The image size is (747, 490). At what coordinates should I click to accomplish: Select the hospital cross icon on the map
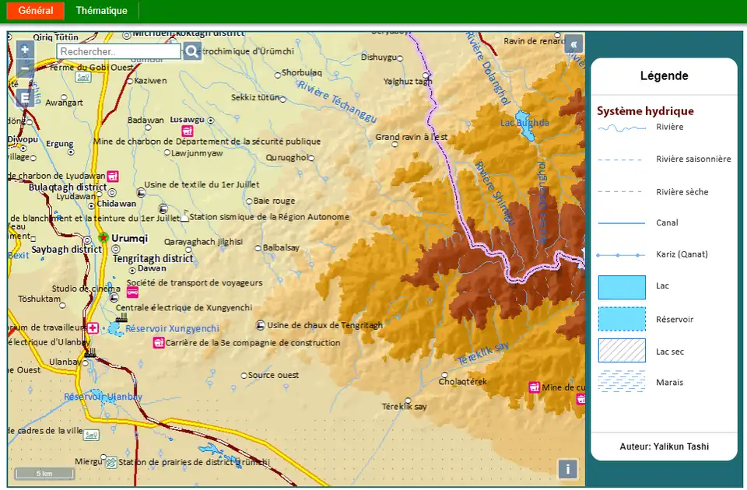pyautogui.click(x=93, y=328)
